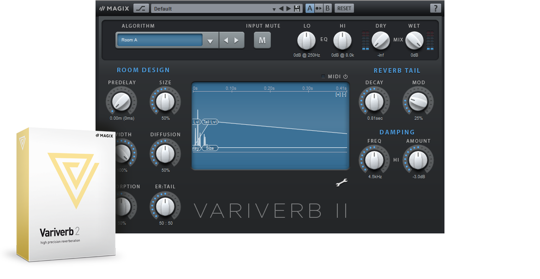Click the LO EQ knob
Viewport: 540px width, 279px height.
(x=306, y=41)
